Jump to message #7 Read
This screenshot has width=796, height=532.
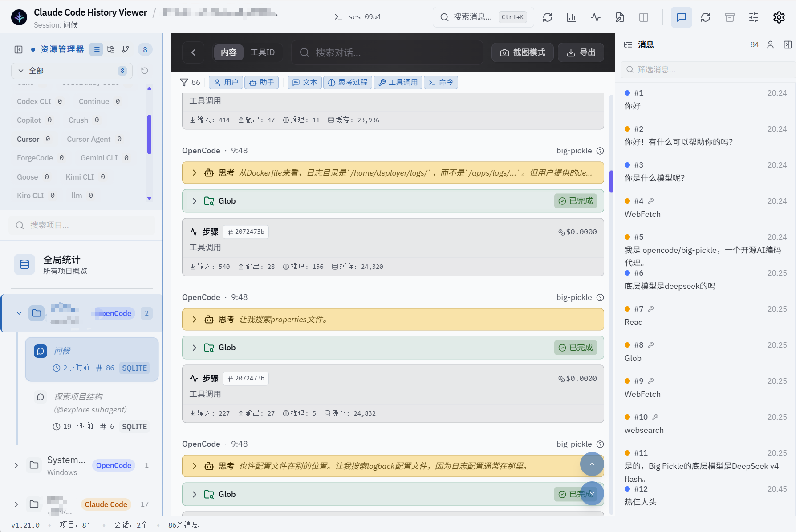tap(706, 316)
